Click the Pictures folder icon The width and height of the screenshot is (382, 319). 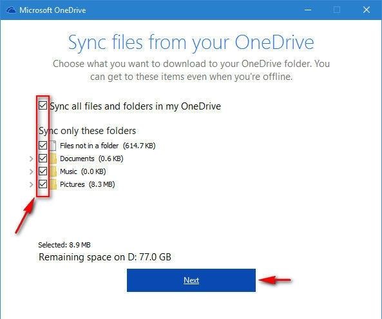tap(53, 184)
